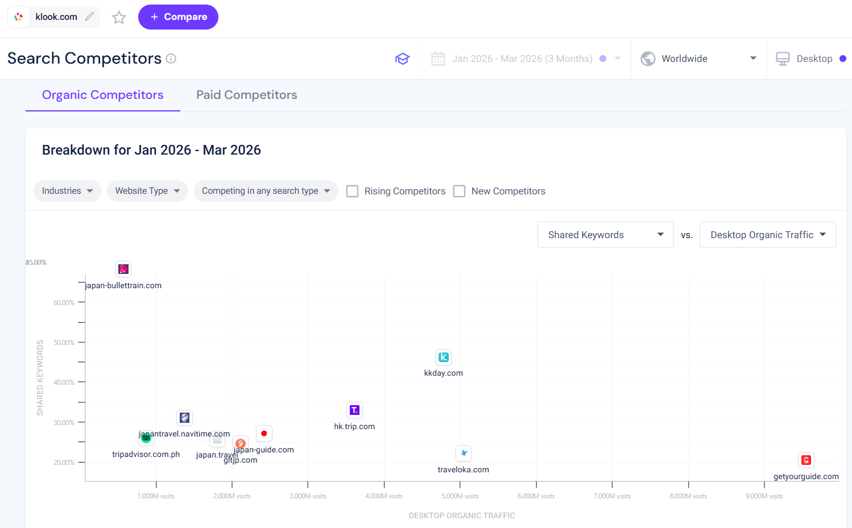
Task: Open the Website Type filter dropdown
Action: [x=147, y=191]
